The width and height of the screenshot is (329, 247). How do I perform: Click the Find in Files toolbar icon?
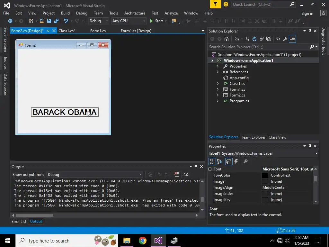[x=174, y=21]
